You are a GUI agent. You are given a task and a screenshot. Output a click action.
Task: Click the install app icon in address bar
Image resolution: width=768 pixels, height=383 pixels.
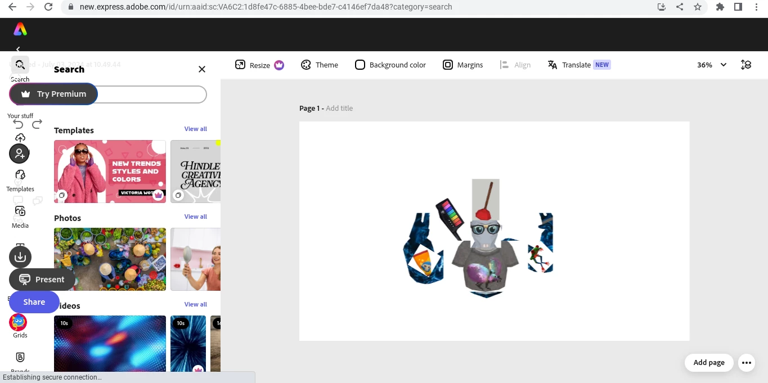tap(662, 7)
